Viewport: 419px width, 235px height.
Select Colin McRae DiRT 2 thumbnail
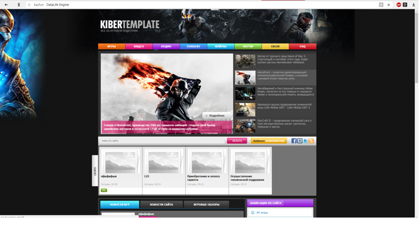point(245,110)
